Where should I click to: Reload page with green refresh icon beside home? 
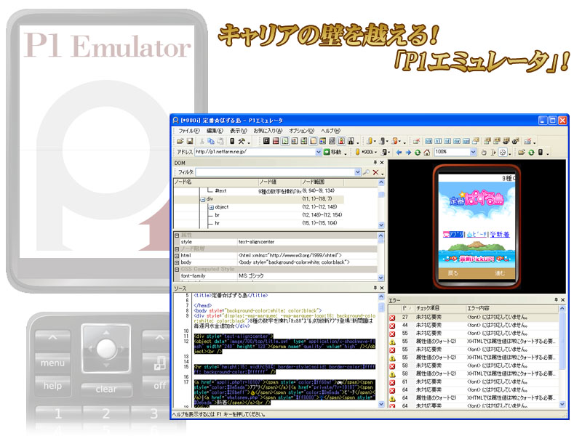[x=418, y=153]
